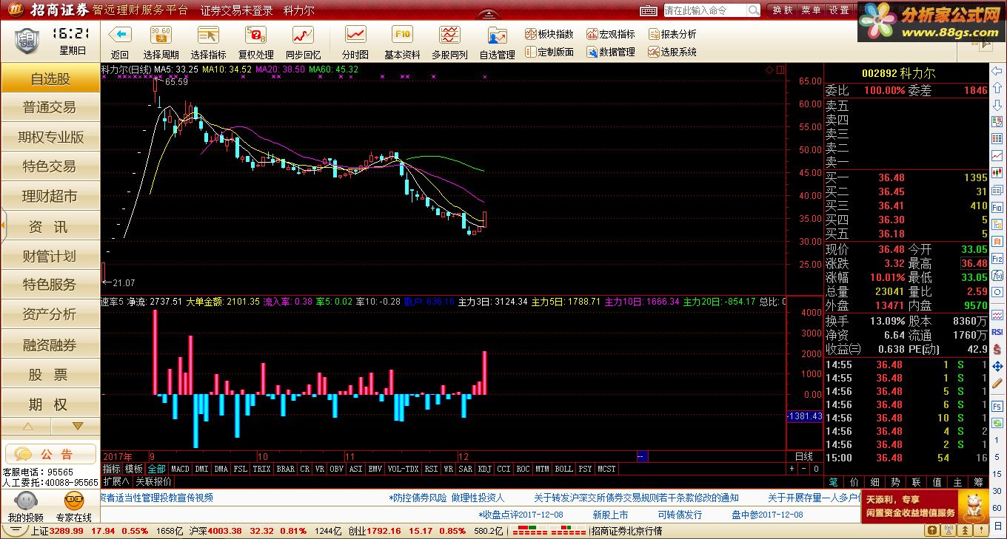Select the 筹 tab in quote panel
The width and height of the screenshot is (1007, 539).
tap(979, 482)
